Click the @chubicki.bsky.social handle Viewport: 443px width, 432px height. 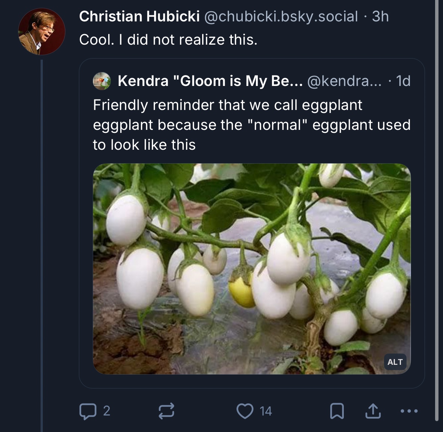click(x=281, y=17)
